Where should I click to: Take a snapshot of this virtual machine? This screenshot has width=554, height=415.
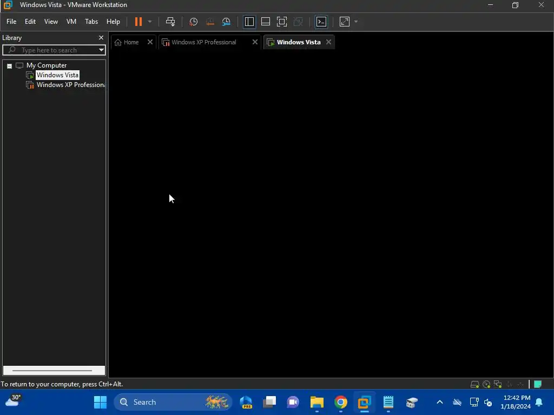tap(193, 22)
